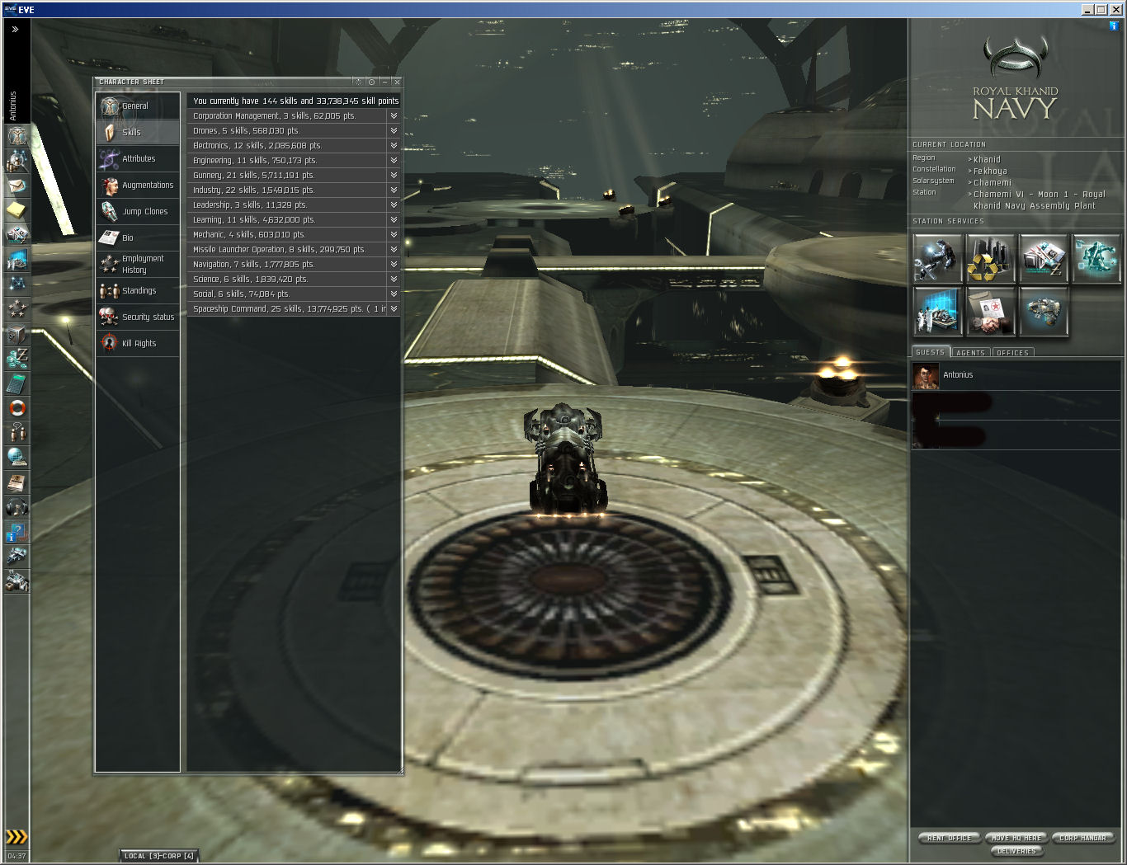Open the Wallet icon in Neocom
Image resolution: width=1127 pixels, height=865 pixels.
pos(17,358)
